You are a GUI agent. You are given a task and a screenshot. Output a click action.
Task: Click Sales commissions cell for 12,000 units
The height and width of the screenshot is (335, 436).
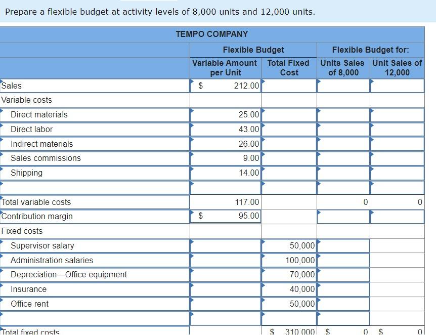[397, 158]
